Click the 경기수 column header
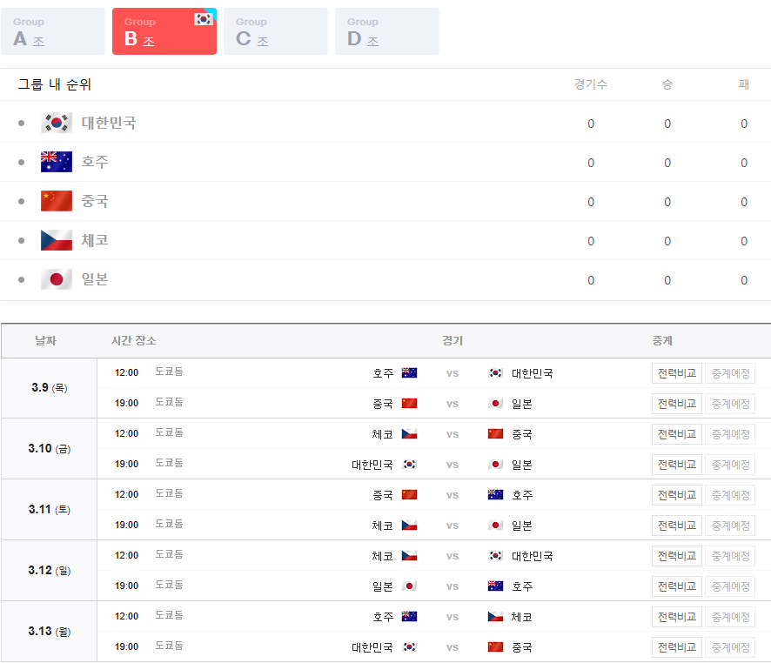Image resolution: width=771 pixels, height=663 pixels. coord(591,84)
